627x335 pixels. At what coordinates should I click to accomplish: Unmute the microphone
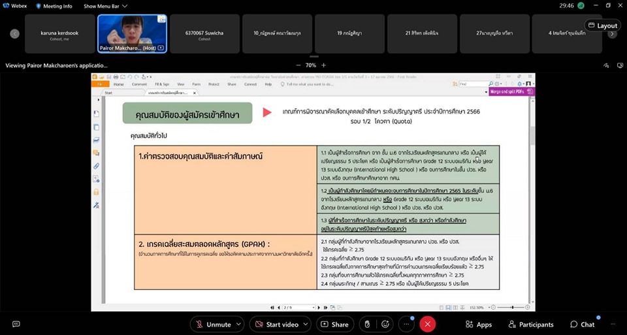[212, 324]
